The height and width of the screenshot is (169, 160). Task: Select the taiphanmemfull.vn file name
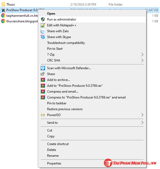(22, 16)
